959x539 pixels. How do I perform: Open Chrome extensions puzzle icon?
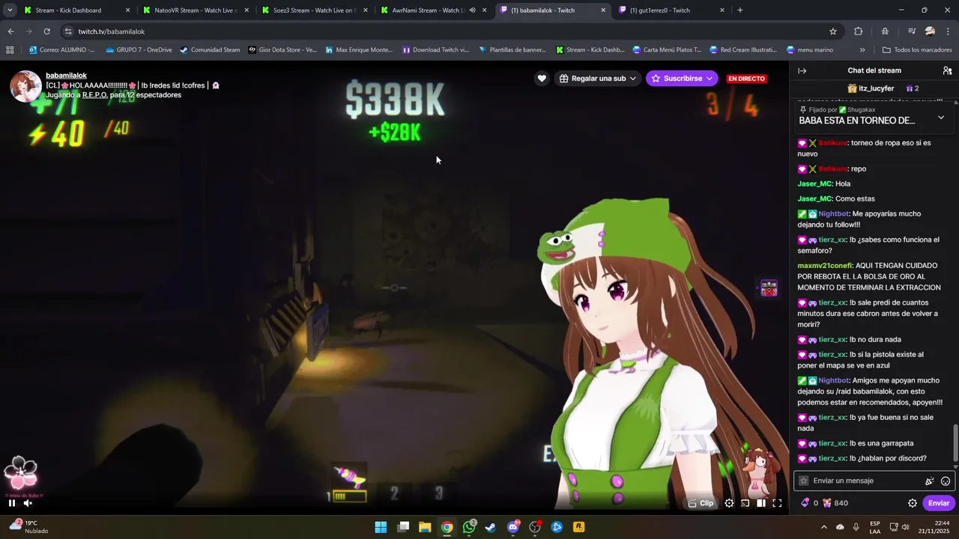[859, 31]
